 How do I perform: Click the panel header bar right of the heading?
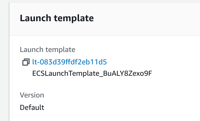tap(145, 18)
